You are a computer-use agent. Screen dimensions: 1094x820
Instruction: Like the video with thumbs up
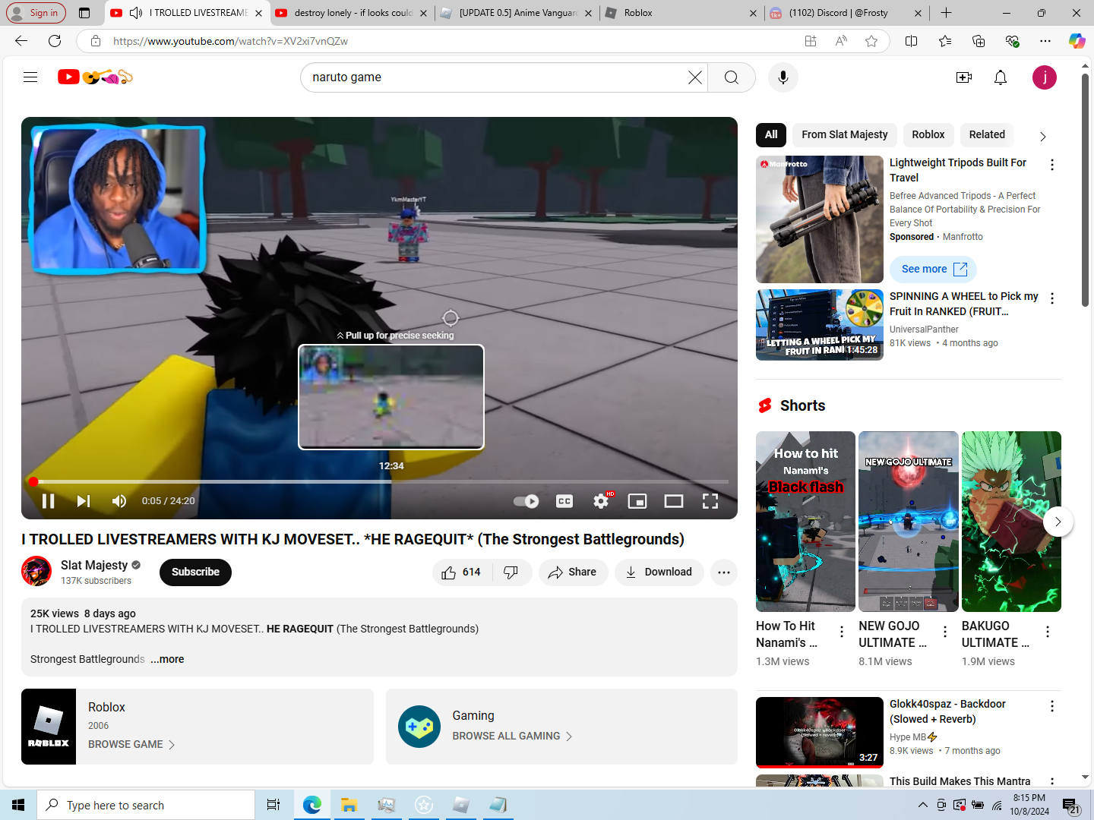(462, 572)
